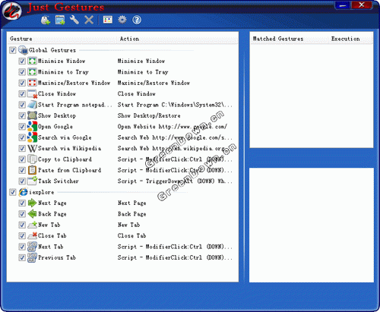
Task: Toggle the Minimize Window checkbox
Action: (22, 61)
